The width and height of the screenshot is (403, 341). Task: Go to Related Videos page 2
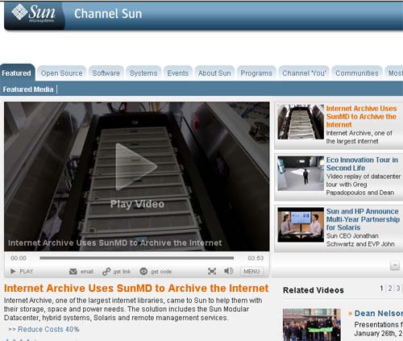click(390, 289)
